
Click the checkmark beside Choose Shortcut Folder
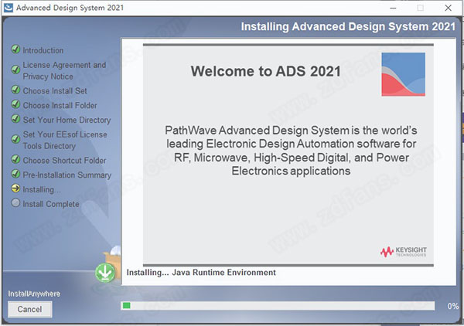click(15, 159)
